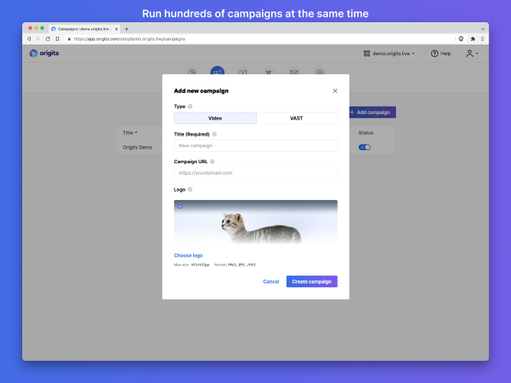Open the browser hamburger menu
This screenshot has height=383, width=511.
(x=483, y=39)
